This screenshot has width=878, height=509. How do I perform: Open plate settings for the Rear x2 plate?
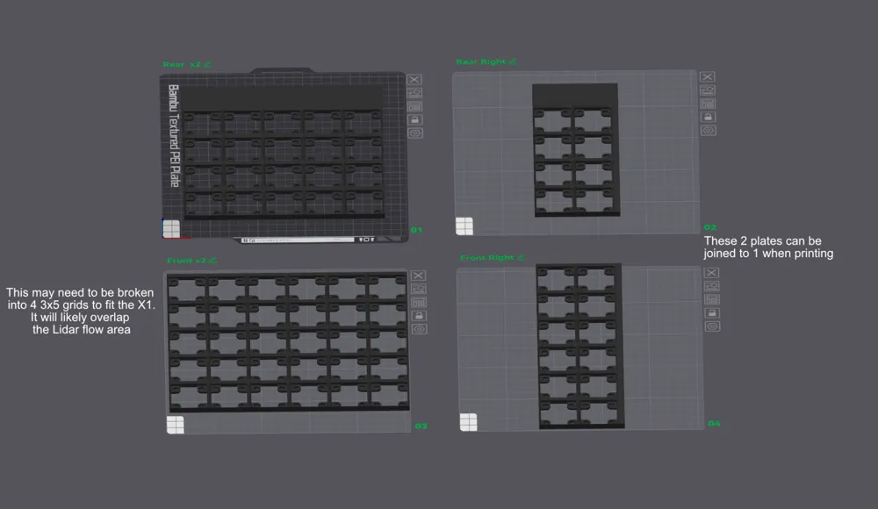(414, 132)
